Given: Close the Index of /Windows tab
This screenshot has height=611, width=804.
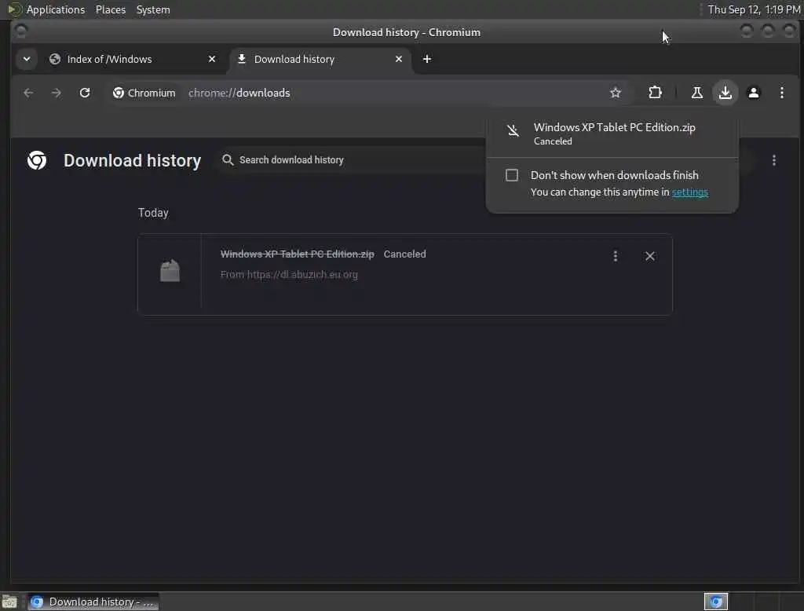Looking at the screenshot, I should click(212, 59).
